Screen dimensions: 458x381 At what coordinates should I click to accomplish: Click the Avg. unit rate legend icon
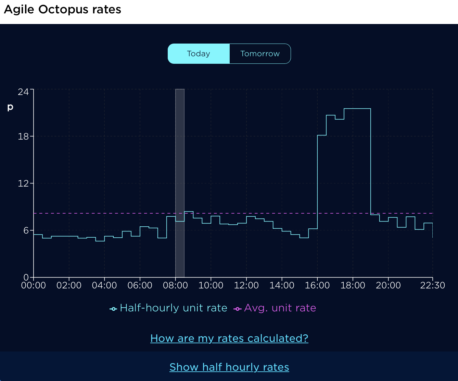click(x=238, y=308)
